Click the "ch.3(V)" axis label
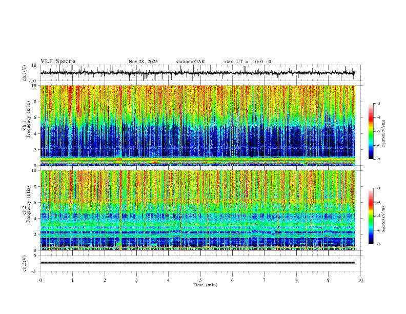Screen dimensions: 406x314 25,263
